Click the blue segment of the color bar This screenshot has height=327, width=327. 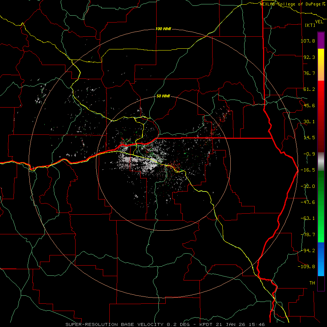tap(321, 259)
